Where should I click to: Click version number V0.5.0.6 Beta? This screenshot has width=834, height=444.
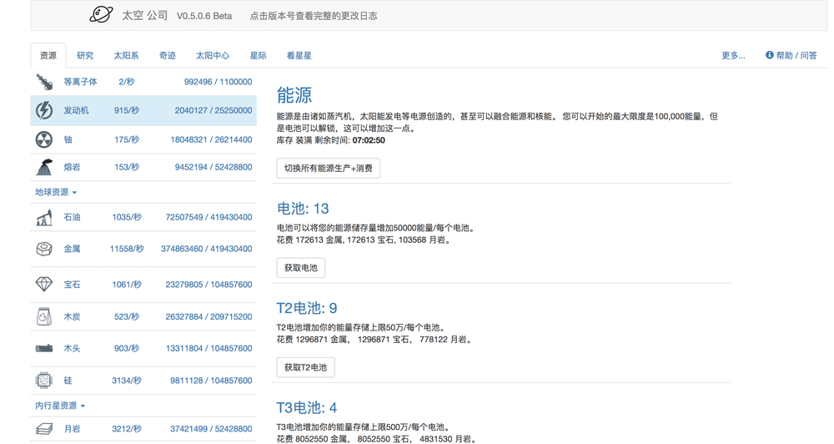(x=204, y=16)
